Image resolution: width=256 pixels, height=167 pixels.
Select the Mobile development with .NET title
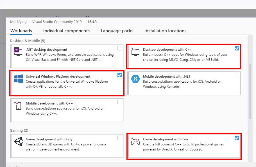point(167,76)
